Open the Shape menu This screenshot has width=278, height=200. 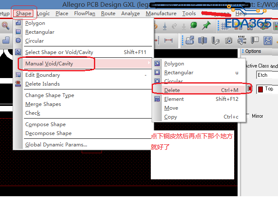24,14
